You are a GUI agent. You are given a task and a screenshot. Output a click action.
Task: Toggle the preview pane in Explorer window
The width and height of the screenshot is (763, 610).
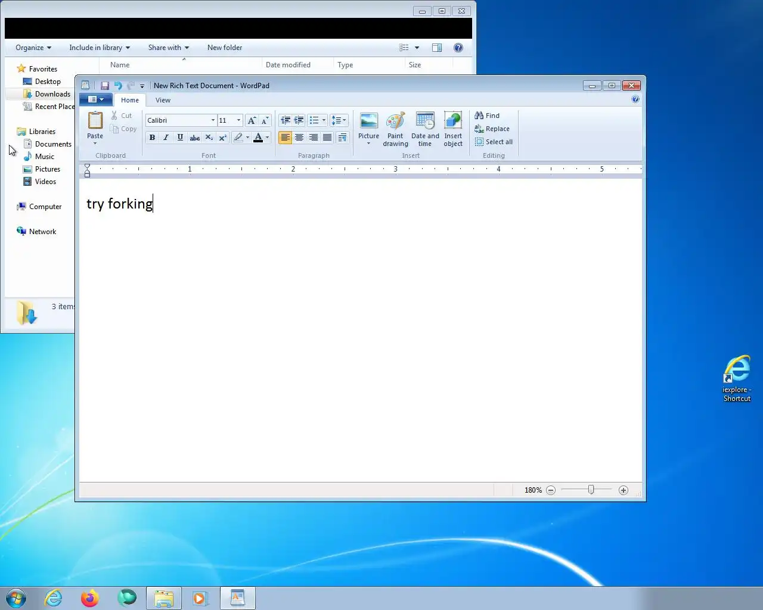tap(437, 48)
